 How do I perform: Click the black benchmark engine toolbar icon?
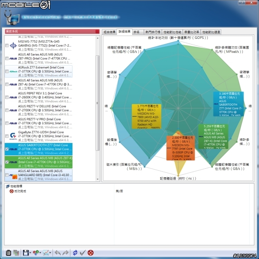8,253
